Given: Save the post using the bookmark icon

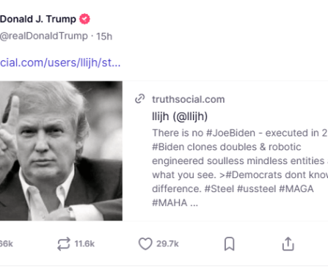Looking at the screenshot, I should [230, 244].
